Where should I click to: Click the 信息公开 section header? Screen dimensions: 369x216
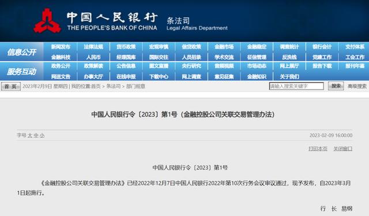[x=22, y=52]
